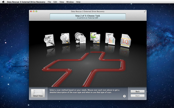Switch to Detail View
This screenshot has height=108, width=174.
click(38, 93)
